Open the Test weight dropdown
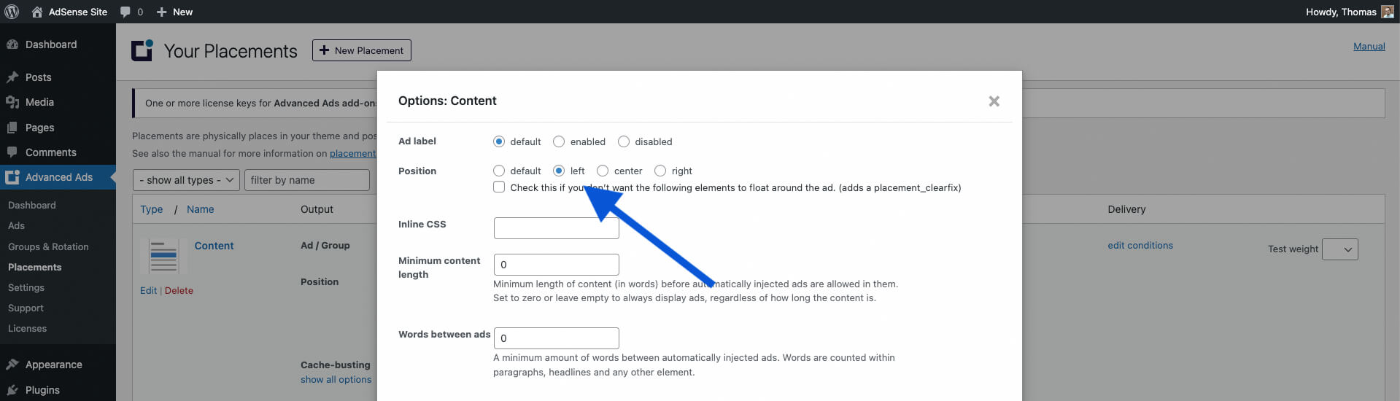This screenshot has width=1400, height=401. click(x=1339, y=249)
